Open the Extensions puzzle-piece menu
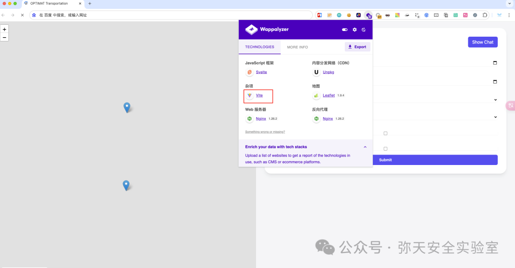515x268 pixels. [x=485, y=15]
